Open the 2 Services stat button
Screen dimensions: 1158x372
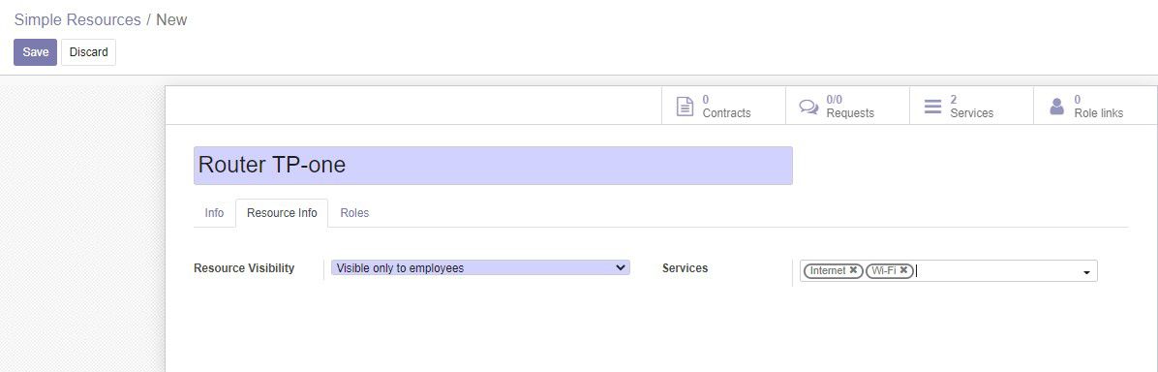tap(972, 107)
